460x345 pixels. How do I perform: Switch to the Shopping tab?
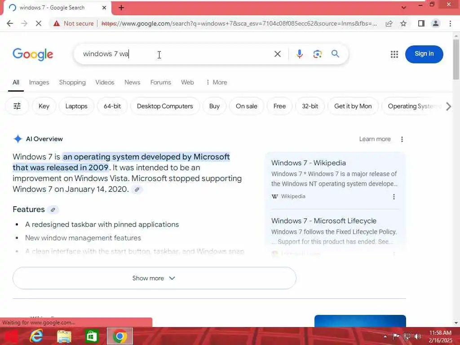[x=72, y=83]
